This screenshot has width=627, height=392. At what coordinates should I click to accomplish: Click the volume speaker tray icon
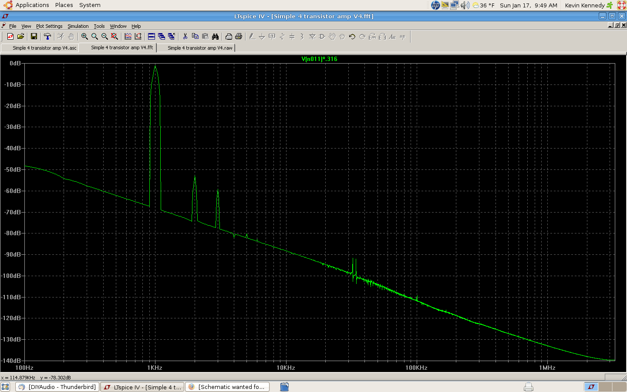click(x=465, y=5)
